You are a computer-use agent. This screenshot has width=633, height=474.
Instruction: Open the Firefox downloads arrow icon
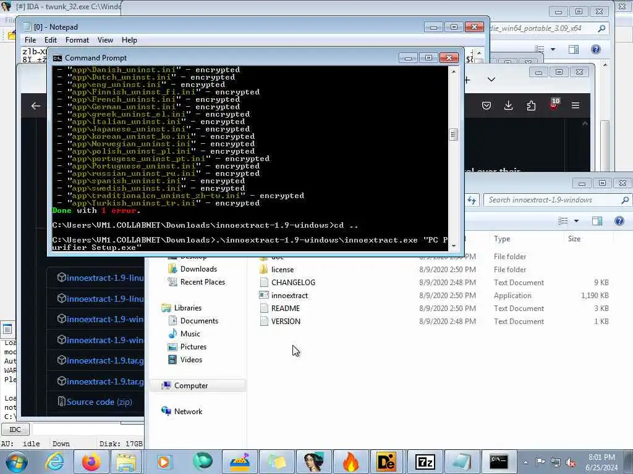(x=509, y=106)
